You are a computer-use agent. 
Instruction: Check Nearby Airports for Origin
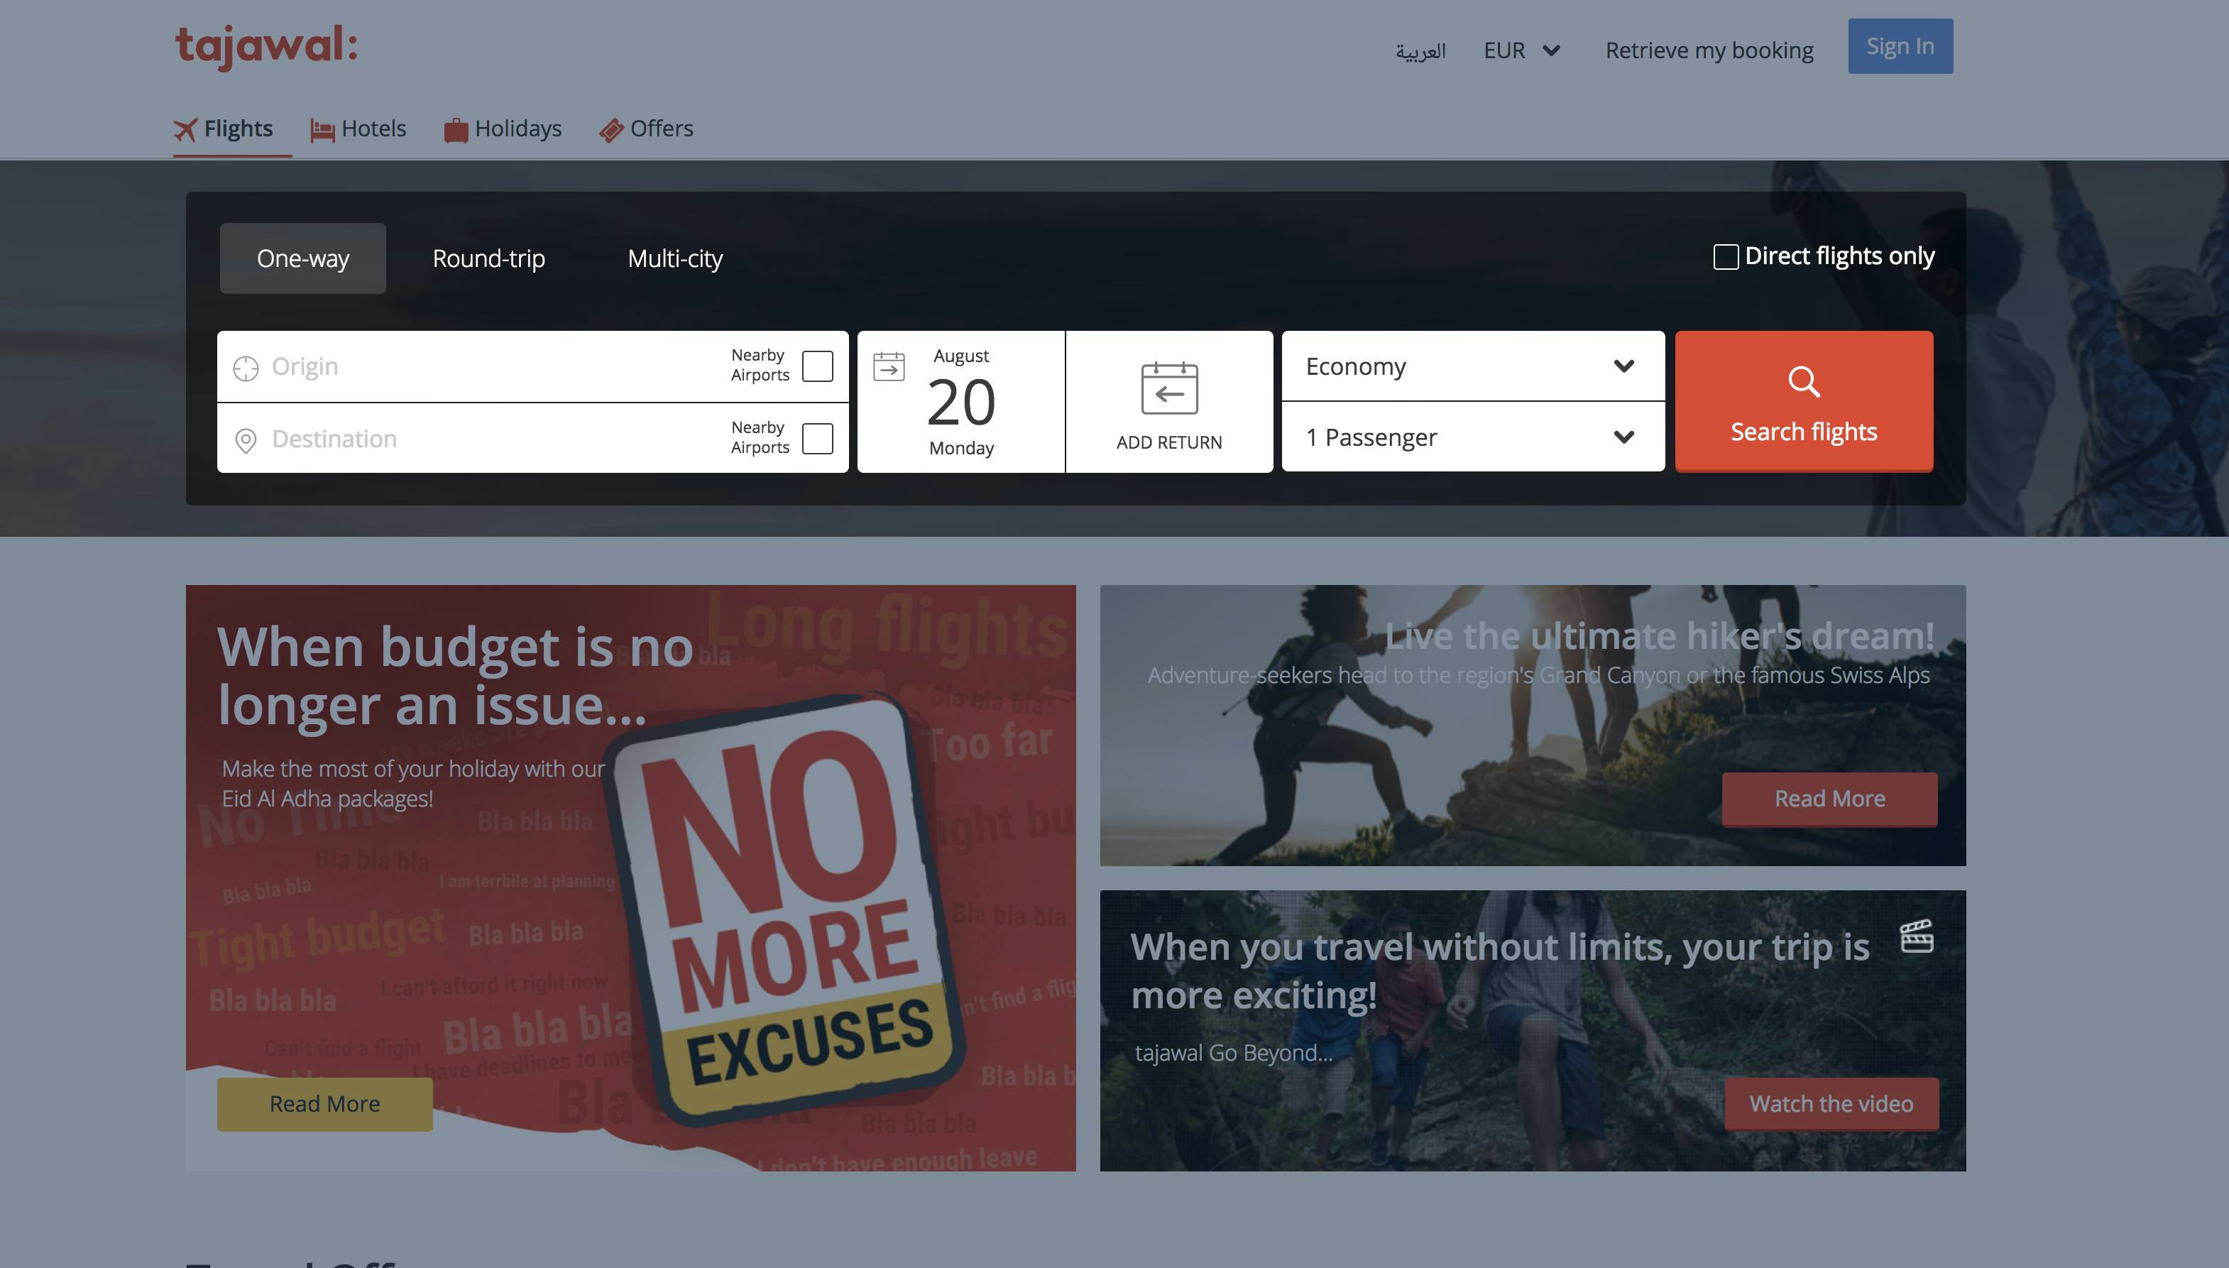coord(817,366)
